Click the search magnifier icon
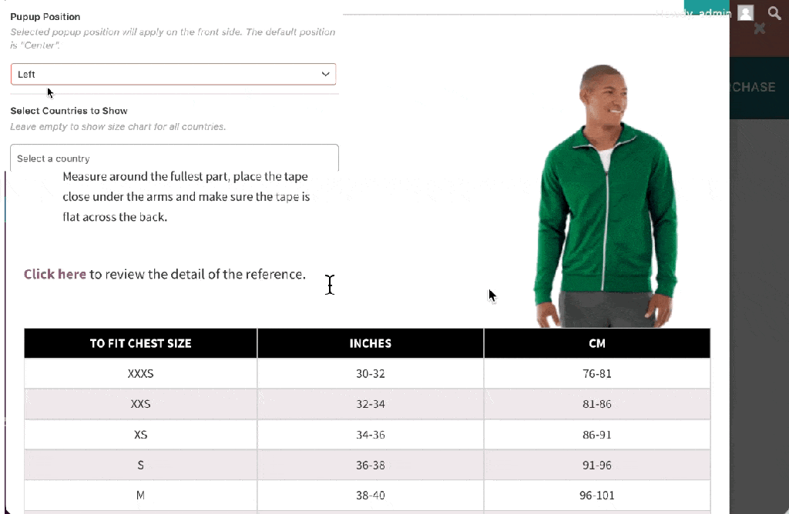Screen dimensions: 789x514 [774, 12]
